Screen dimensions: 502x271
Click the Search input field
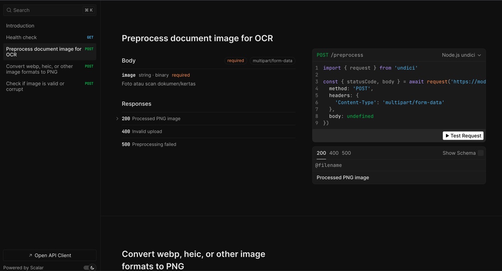tap(50, 10)
